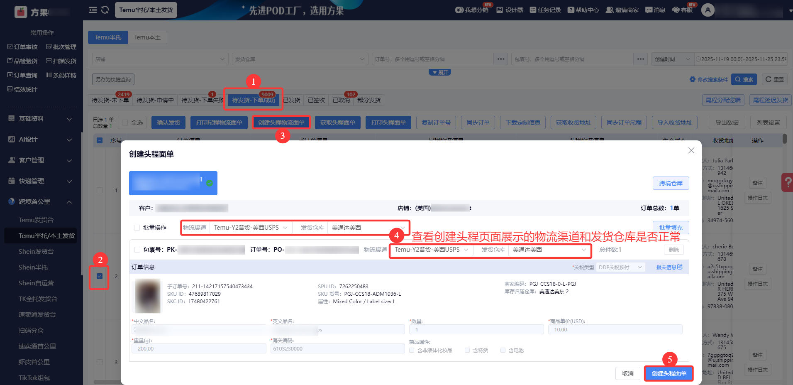Open 条码详情 in the sidebar shortcuts

61,75
